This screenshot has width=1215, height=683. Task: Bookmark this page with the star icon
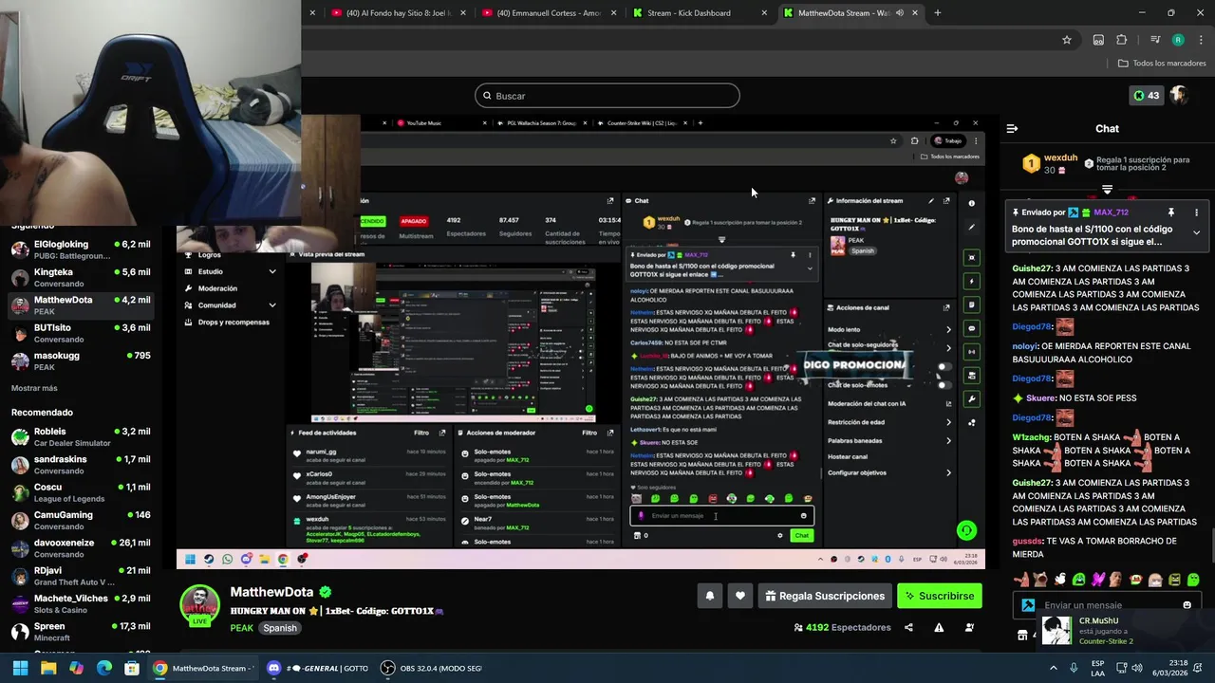(1067, 40)
